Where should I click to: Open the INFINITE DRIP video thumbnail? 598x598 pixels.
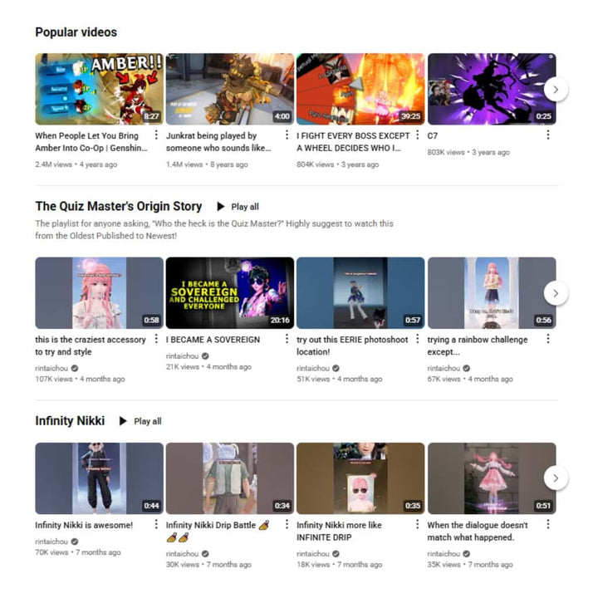point(360,478)
